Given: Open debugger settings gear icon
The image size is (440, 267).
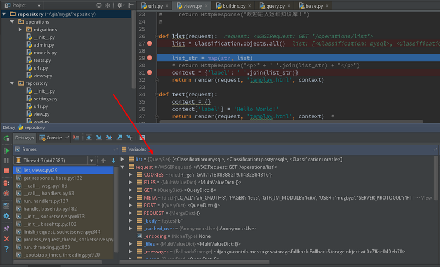Looking at the screenshot, I should (x=7, y=216).
